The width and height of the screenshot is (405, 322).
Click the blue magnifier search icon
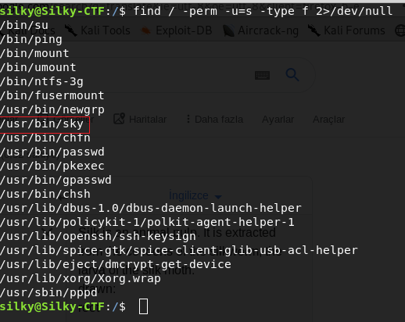(292, 75)
